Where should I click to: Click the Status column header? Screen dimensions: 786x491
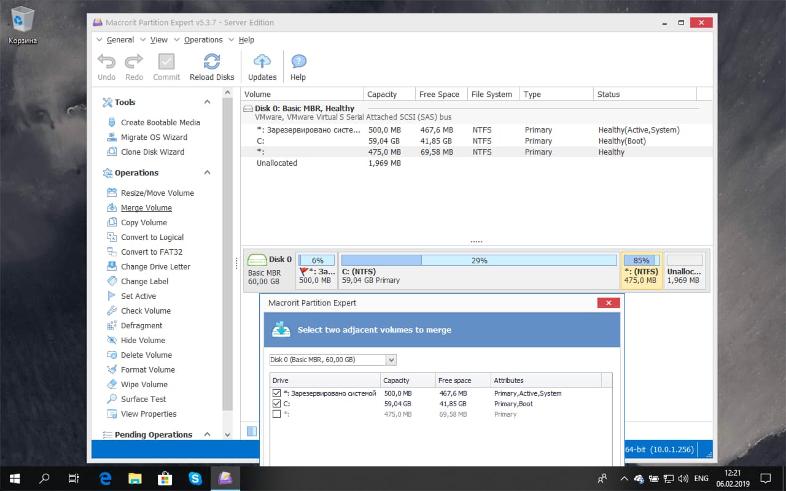[645, 94]
